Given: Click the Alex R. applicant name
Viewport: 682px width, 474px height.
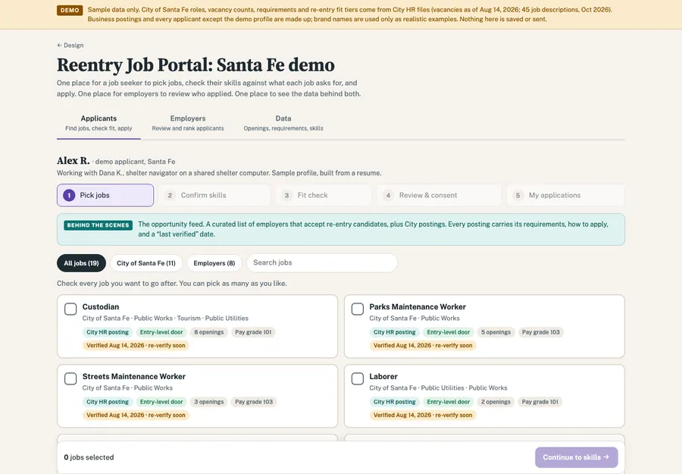Looking at the screenshot, I should 73,161.
